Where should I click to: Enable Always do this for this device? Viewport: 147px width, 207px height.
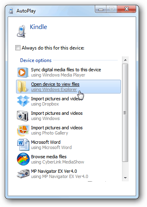pos(18,48)
